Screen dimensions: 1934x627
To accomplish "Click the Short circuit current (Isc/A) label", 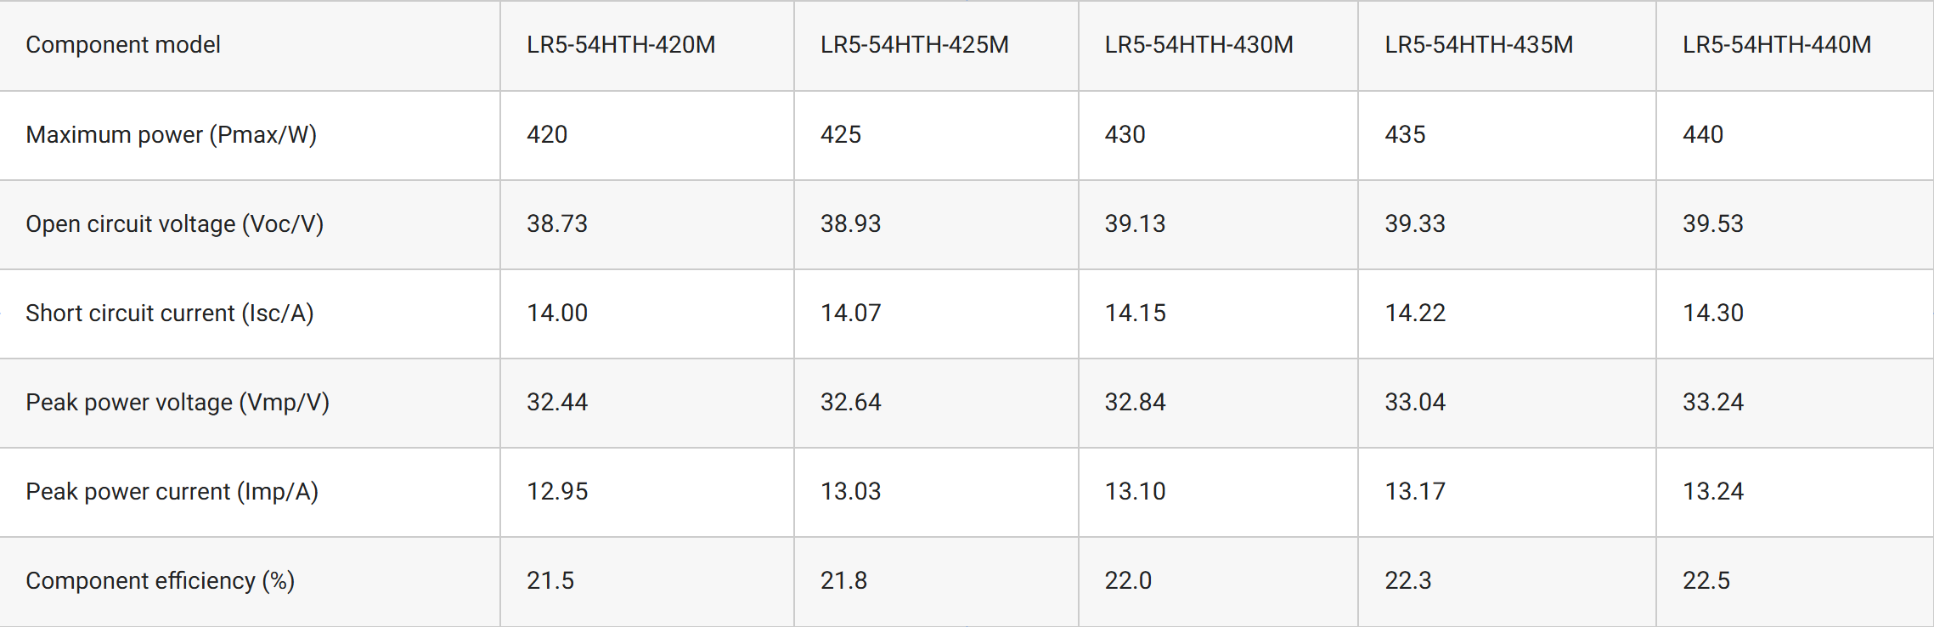I will 169,313.
